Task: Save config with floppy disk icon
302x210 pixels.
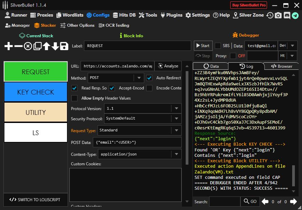Action: (x=64, y=46)
